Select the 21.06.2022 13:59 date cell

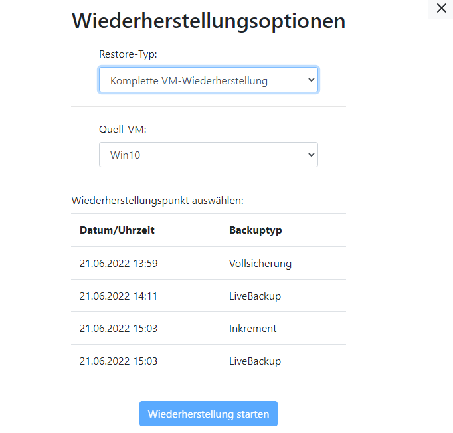(x=118, y=264)
